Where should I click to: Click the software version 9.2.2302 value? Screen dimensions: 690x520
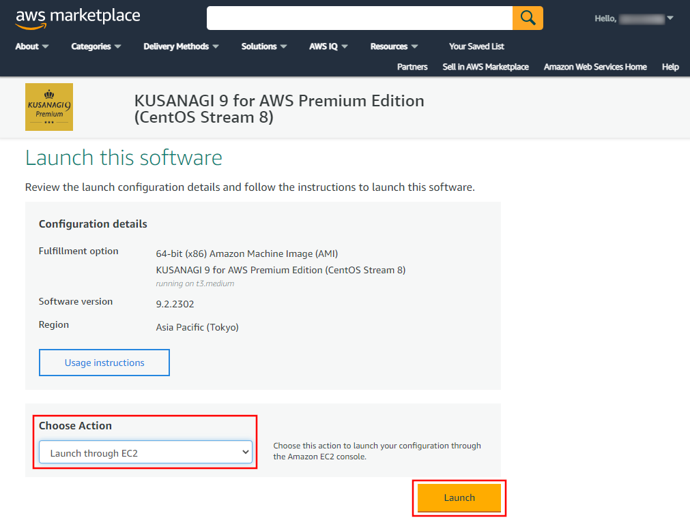coord(175,304)
